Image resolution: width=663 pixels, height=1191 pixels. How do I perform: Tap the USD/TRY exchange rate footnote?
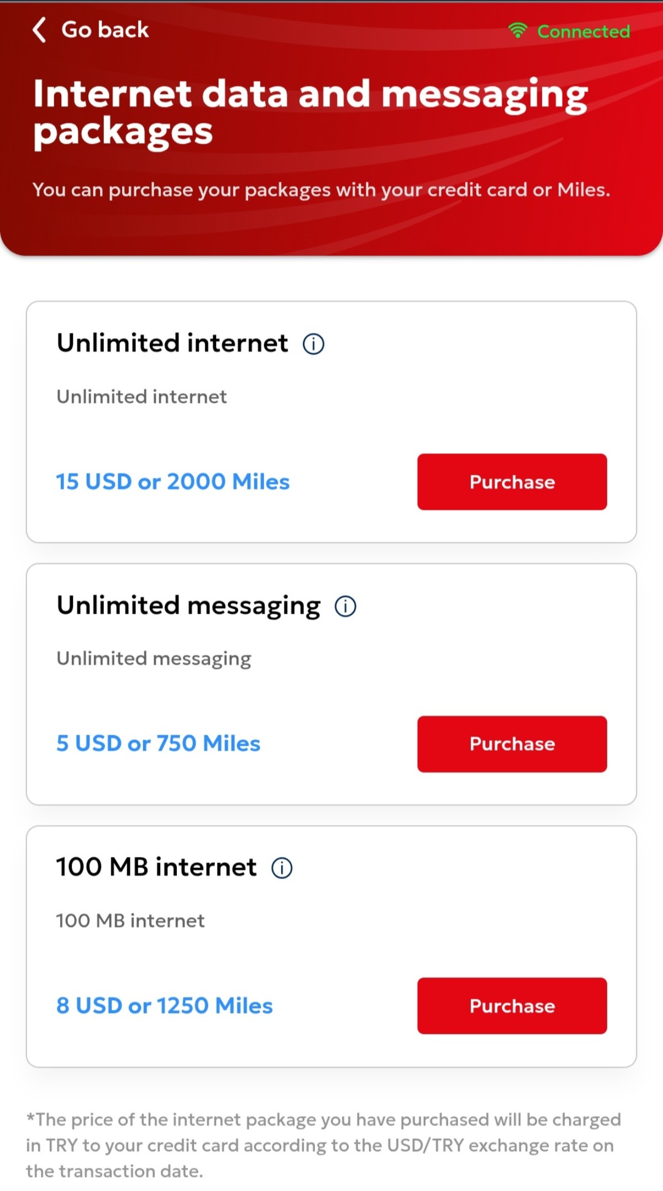tap(323, 1145)
